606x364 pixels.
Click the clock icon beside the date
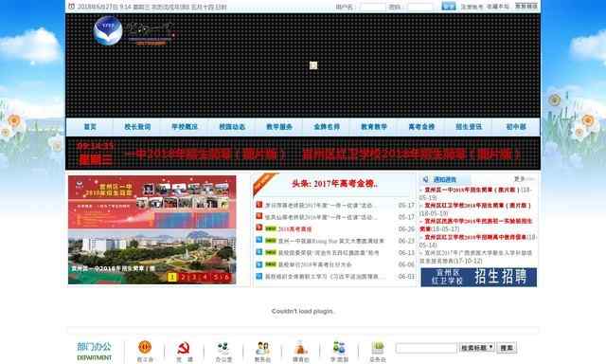(72, 7)
